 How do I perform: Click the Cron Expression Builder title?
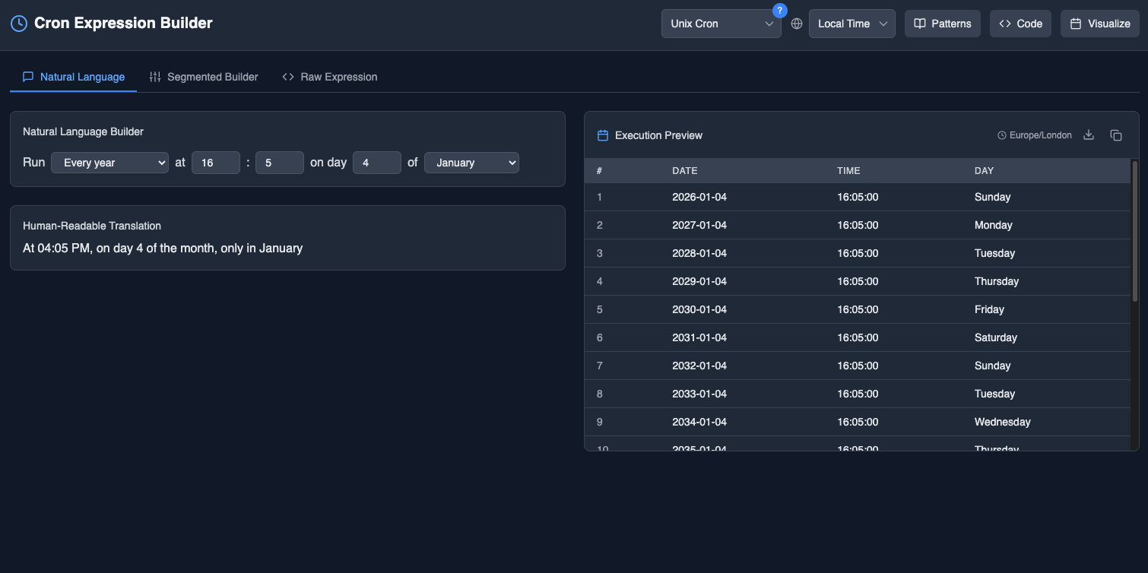pos(123,24)
